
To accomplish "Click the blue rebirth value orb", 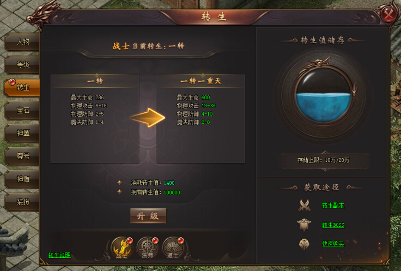I will coord(323,95).
